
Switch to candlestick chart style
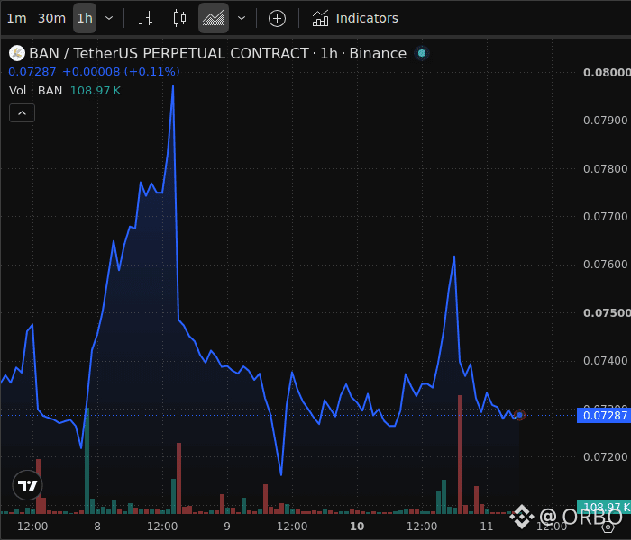(179, 18)
